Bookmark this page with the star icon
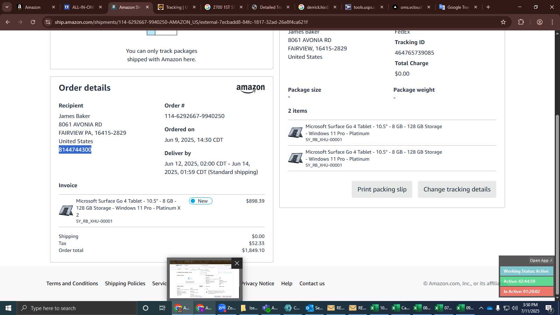Viewport: 560px width, 315px height. tap(503, 22)
